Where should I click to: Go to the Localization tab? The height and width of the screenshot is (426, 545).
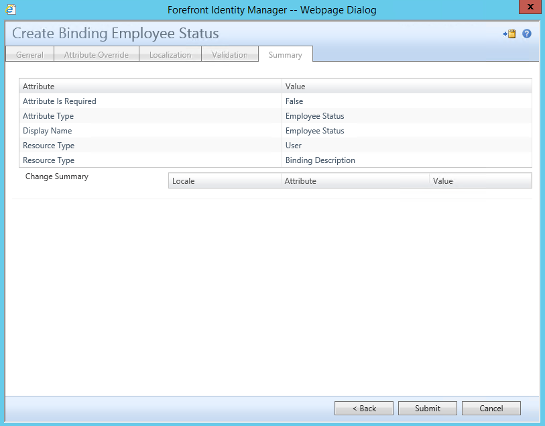click(170, 54)
